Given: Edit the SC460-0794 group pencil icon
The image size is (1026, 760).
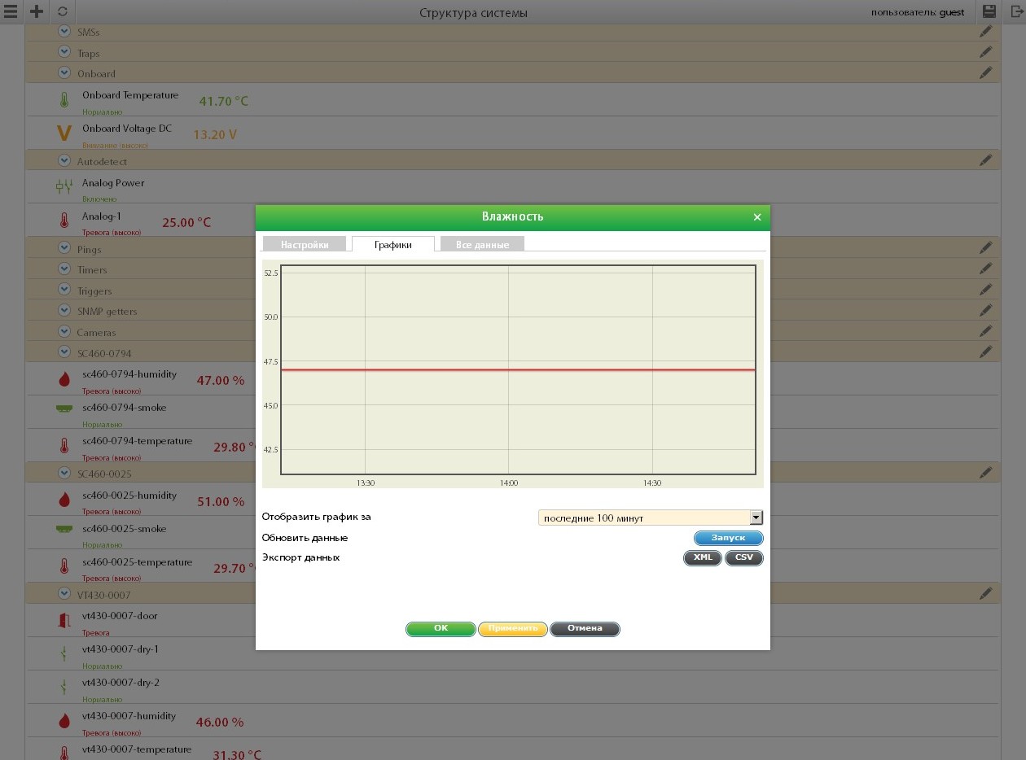Looking at the screenshot, I should (x=986, y=352).
